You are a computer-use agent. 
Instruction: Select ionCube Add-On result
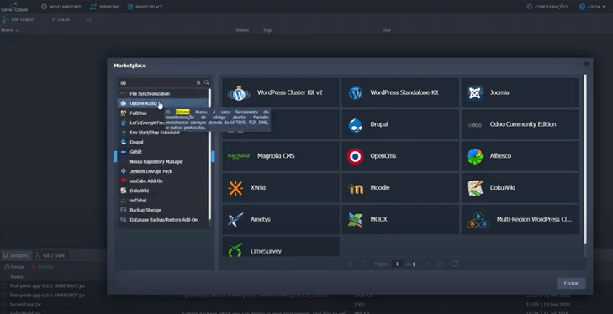[x=163, y=181]
